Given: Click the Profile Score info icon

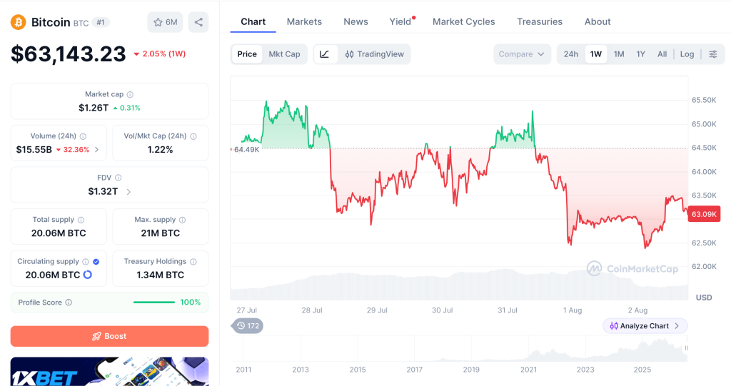Looking at the screenshot, I should [x=69, y=303].
